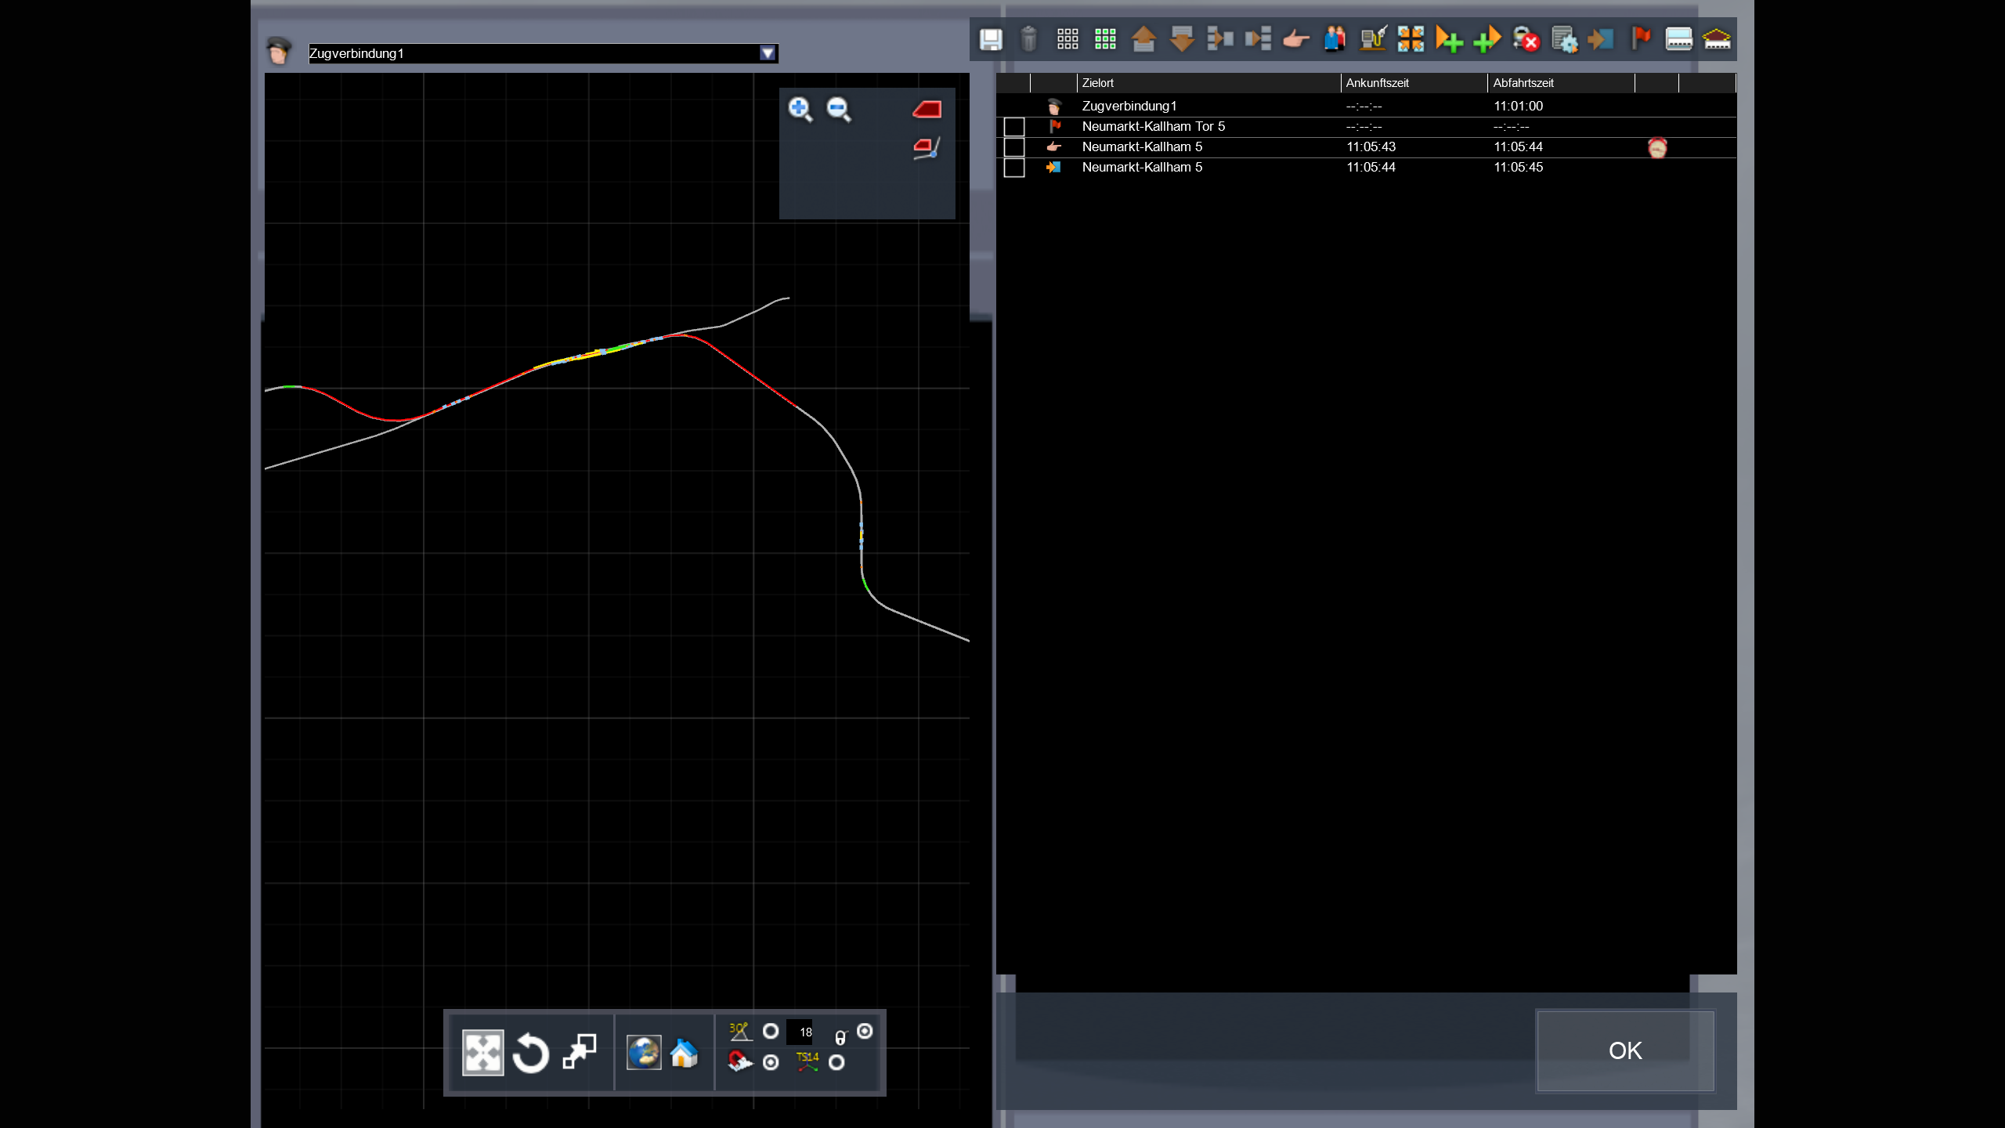Click the map zoom out magnifier
Viewport: 2005px width, 1128px height.
(839, 109)
